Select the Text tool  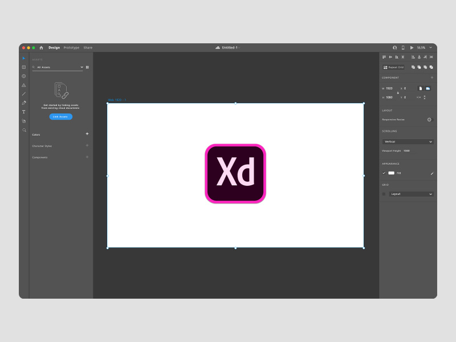(24, 112)
